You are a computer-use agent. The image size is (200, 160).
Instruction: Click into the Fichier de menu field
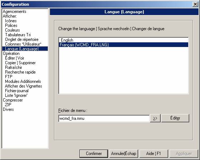click(104, 118)
